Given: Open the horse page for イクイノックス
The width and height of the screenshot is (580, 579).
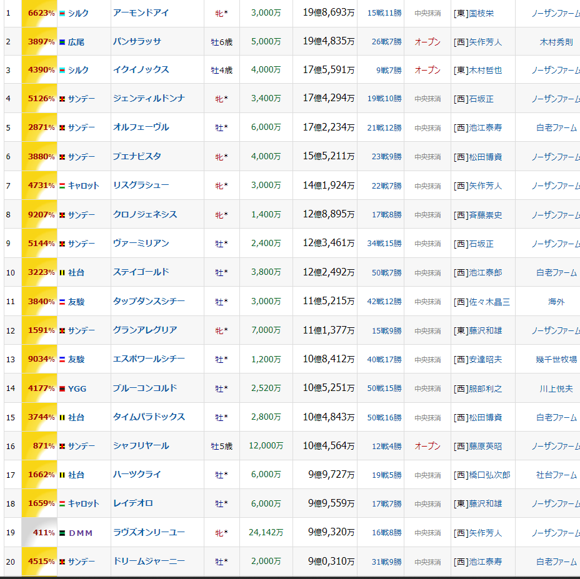Looking at the screenshot, I should 141,70.
